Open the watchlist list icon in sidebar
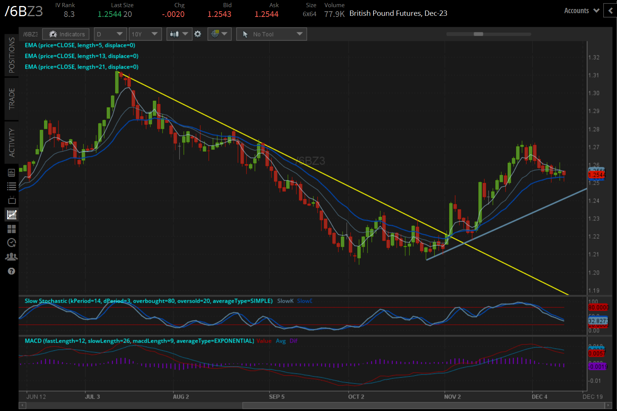This screenshot has width=617, height=411. [12, 186]
